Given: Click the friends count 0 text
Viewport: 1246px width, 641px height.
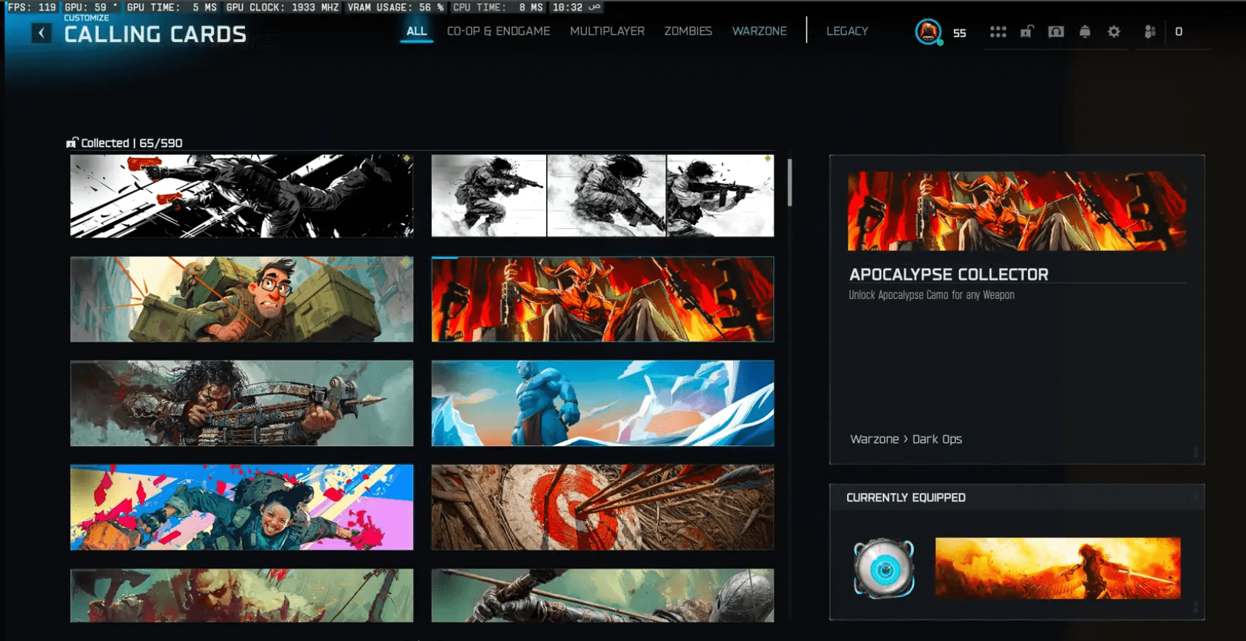Looking at the screenshot, I should pos(1178,32).
